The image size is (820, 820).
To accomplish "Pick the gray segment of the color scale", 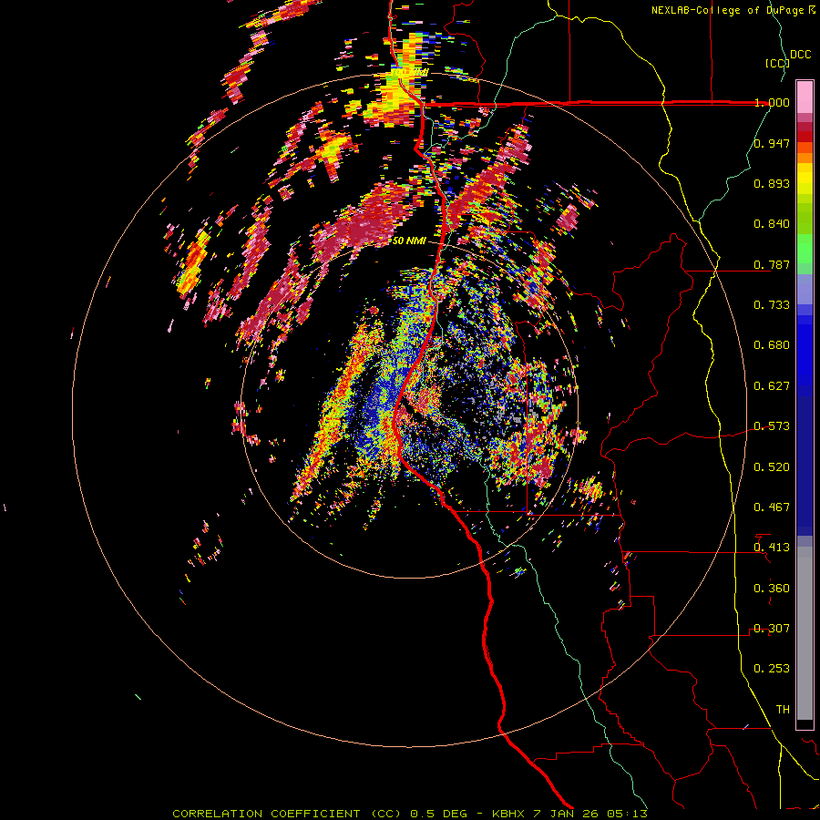I will 805,633.
